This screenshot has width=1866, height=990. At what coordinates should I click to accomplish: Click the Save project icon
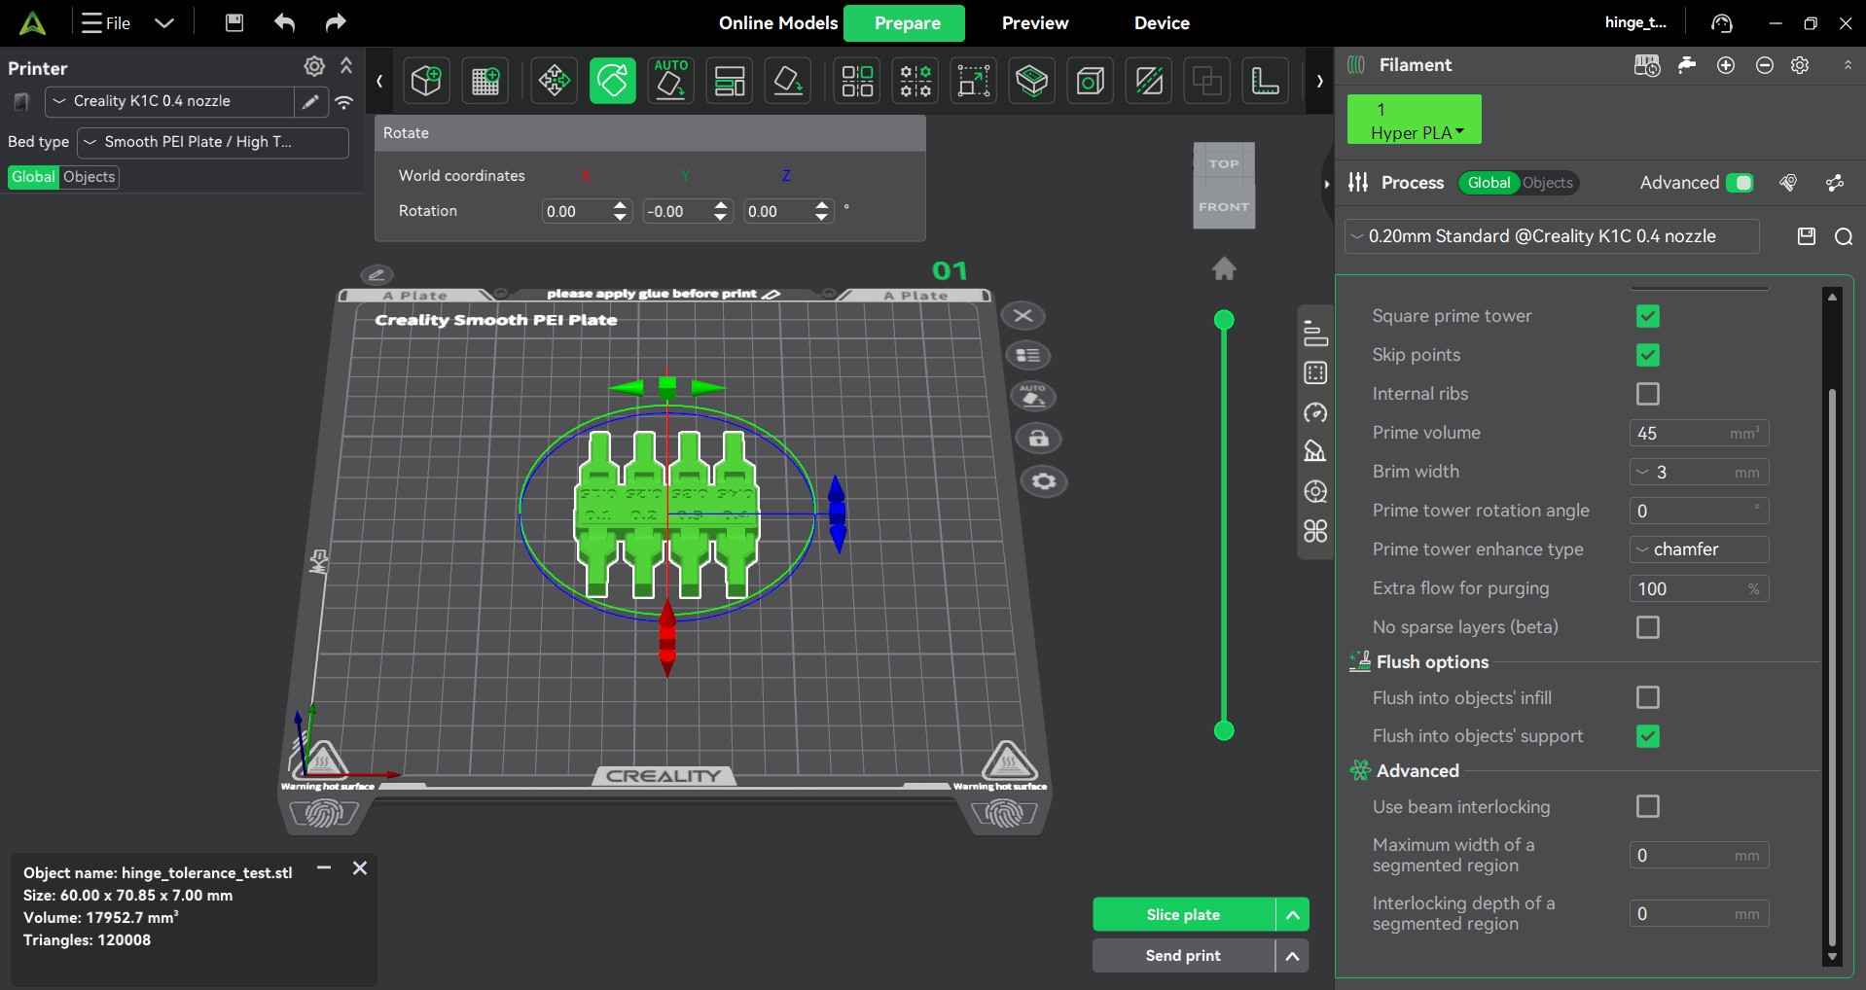[x=233, y=22]
